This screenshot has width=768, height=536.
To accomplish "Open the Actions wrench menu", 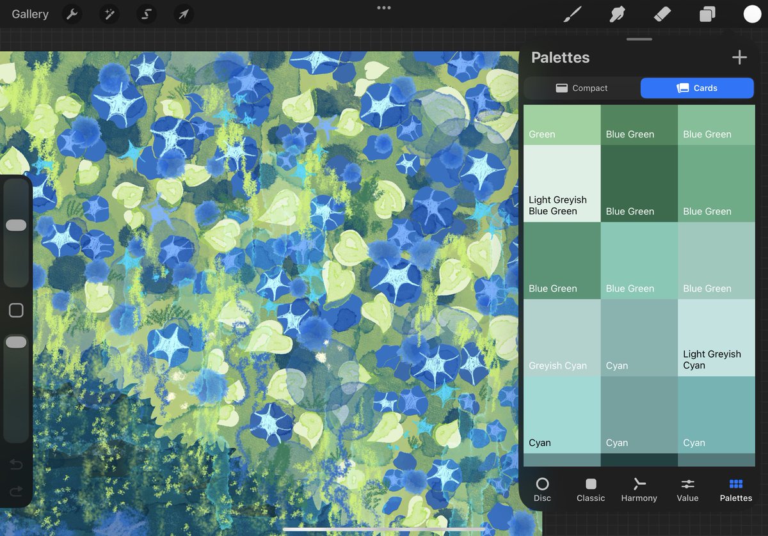I will click(x=72, y=14).
